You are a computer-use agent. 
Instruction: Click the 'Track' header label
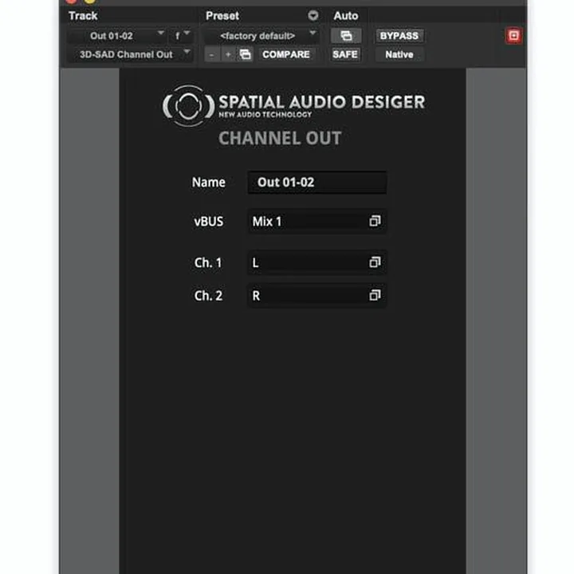(83, 16)
